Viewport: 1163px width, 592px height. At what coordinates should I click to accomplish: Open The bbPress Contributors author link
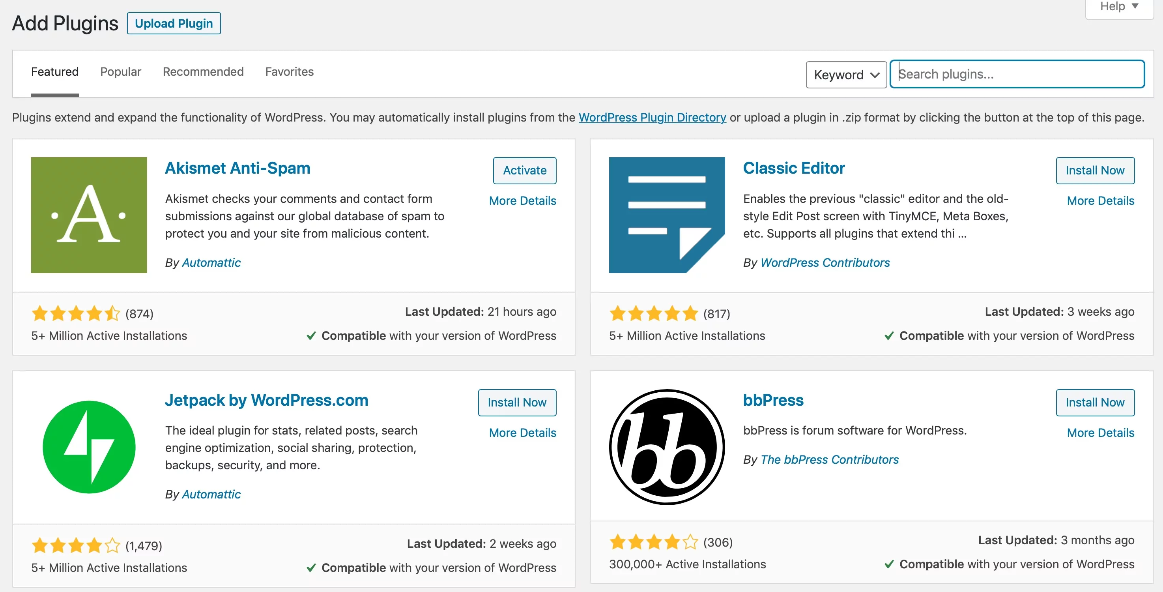click(829, 460)
